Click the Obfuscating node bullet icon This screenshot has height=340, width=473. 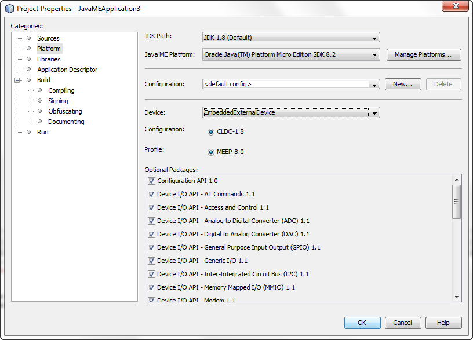click(40, 111)
